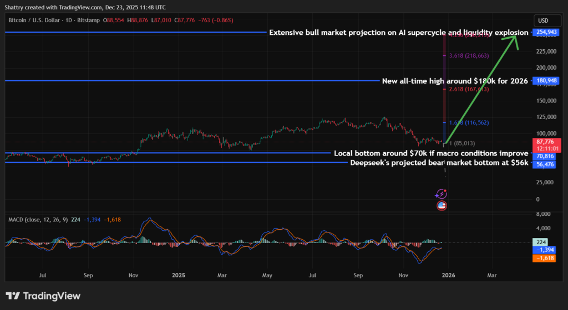Click the purple lightning event icon
568x310 pixels.
pos(441,194)
